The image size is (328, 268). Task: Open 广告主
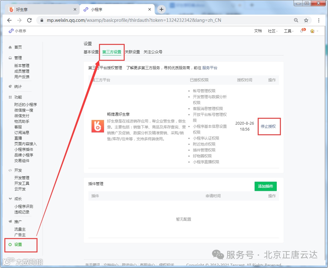point(20,235)
